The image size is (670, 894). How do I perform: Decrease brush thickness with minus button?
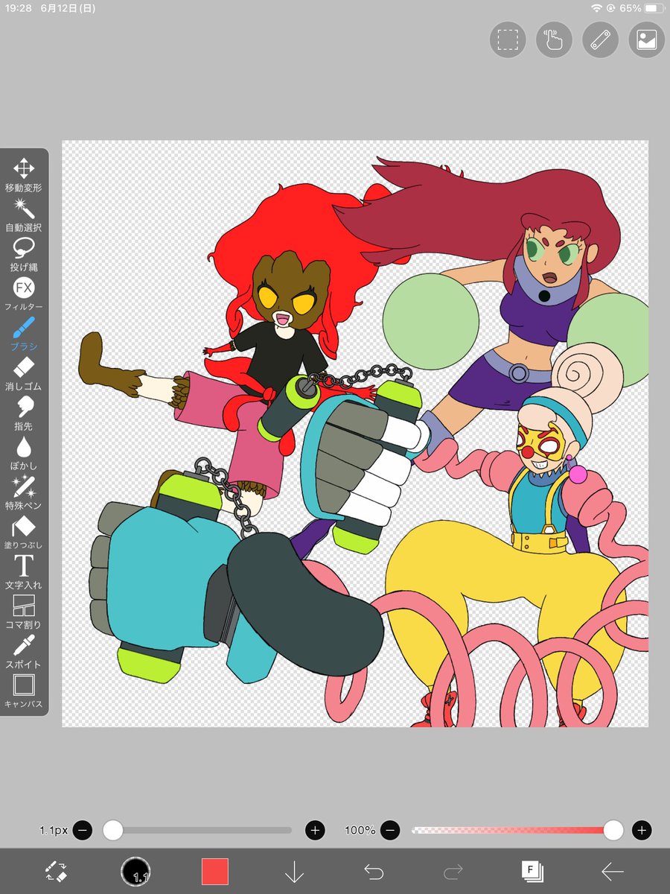tap(83, 830)
